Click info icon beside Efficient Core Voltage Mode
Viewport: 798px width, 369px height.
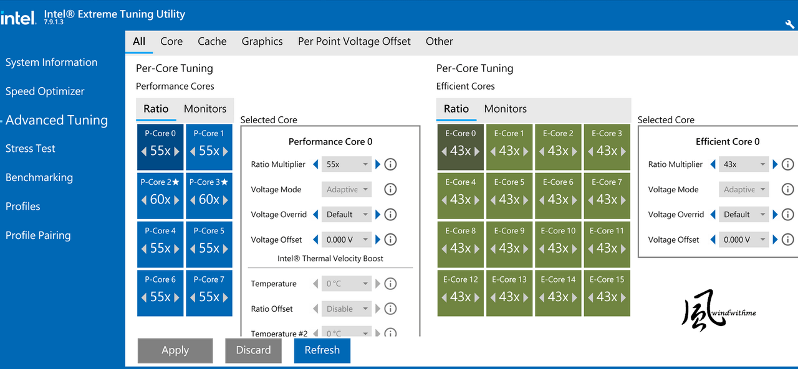pos(787,189)
